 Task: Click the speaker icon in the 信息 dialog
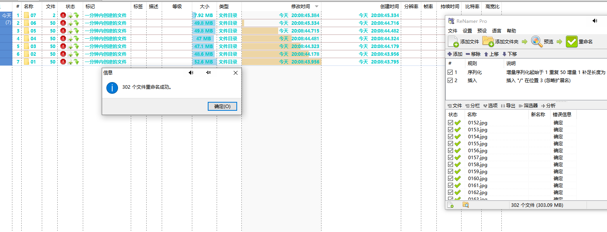[x=191, y=73]
